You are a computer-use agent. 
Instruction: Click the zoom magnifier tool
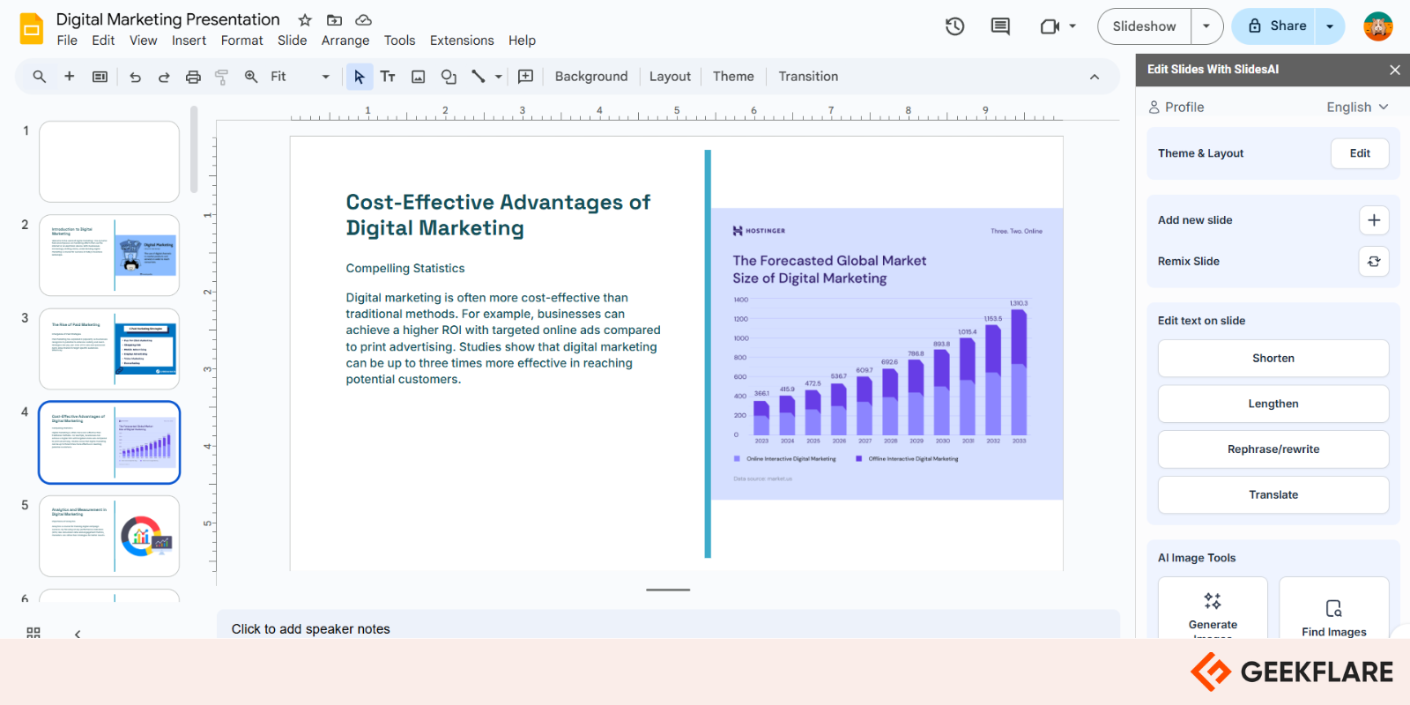251,77
